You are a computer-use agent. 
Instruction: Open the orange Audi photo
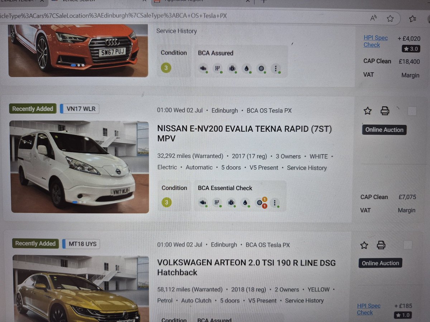(x=78, y=50)
